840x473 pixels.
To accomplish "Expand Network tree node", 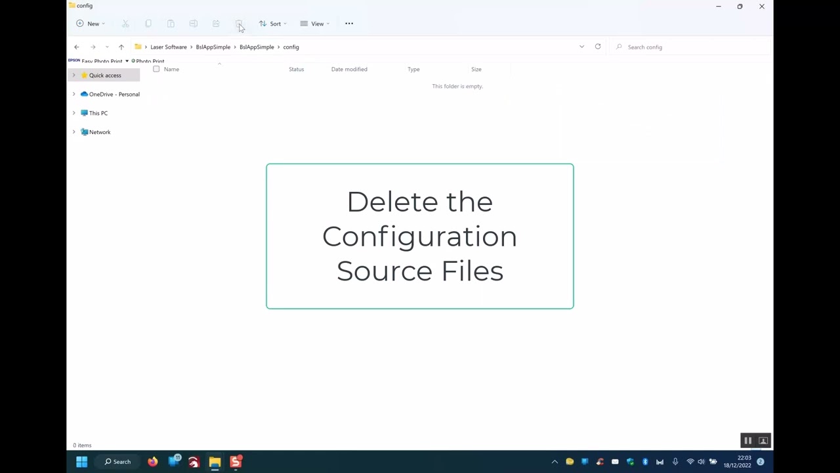I will pos(73,132).
